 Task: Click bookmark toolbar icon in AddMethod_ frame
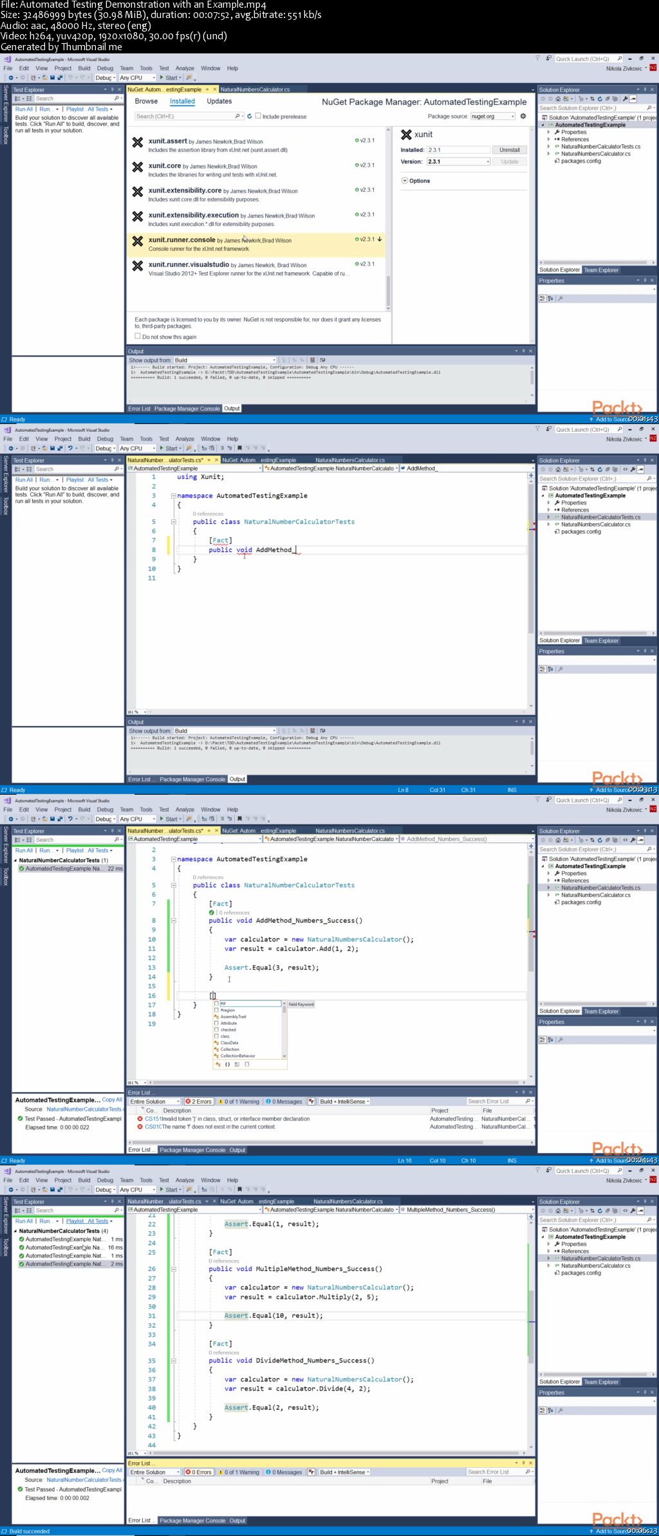239,449
